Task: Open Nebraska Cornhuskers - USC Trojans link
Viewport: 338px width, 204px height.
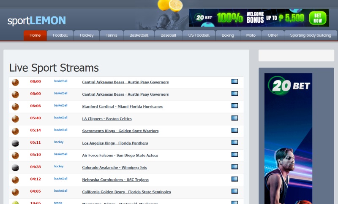Action: (x=115, y=180)
